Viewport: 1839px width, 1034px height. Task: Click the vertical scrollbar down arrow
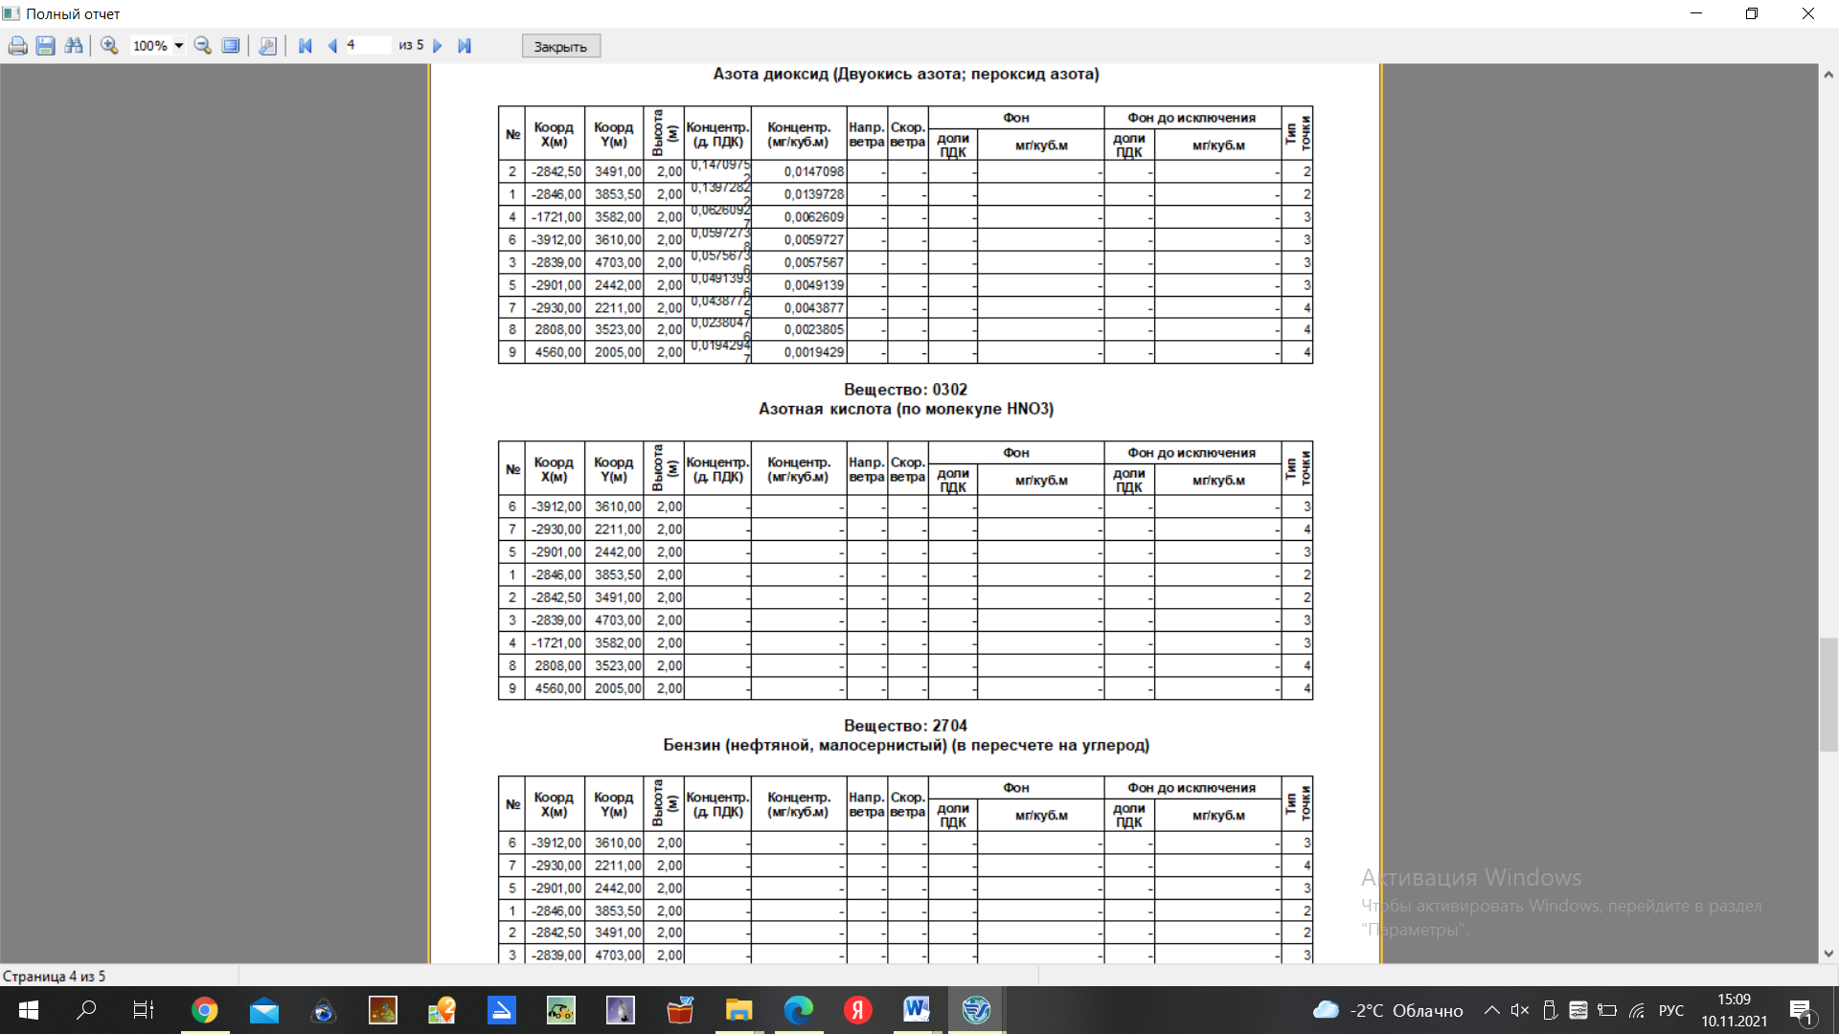1828,954
